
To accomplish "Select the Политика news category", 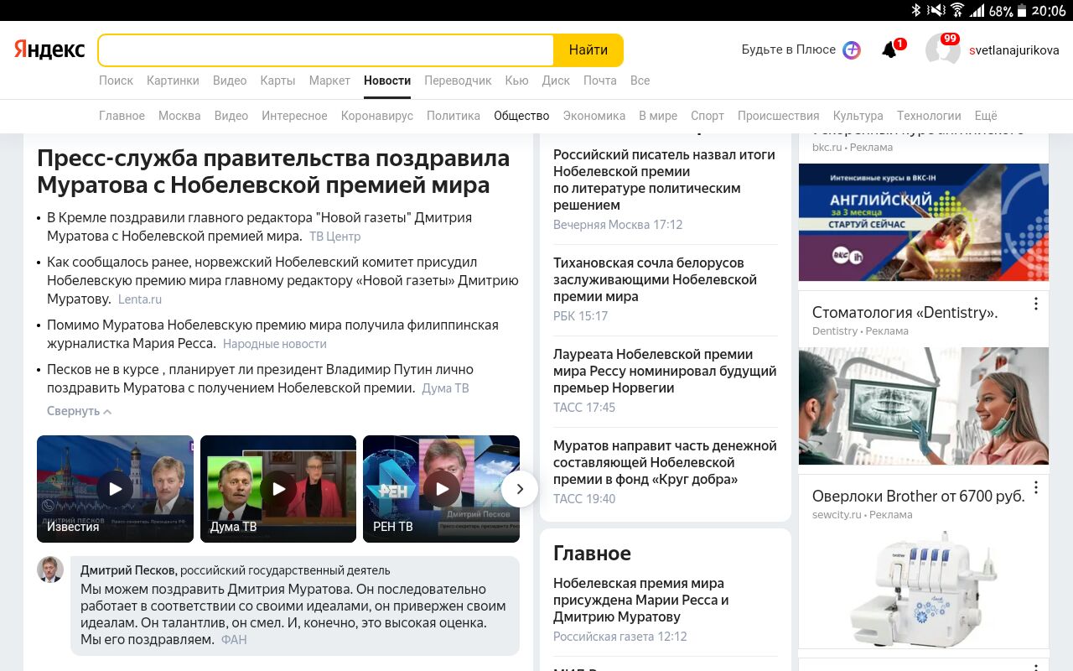I will click(454, 116).
